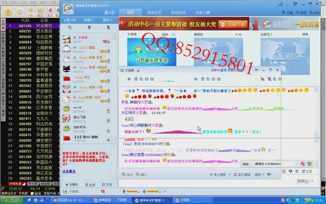The width and height of the screenshot is (326, 204).
Task: Click the location pin icon in user panel
Action: pyautogui.click(x=89, y=28)
